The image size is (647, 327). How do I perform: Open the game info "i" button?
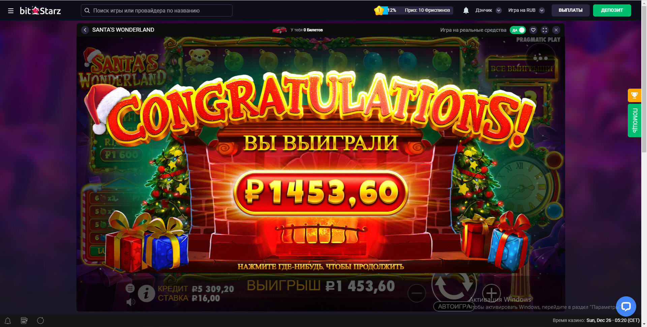[x=146, y=293]
